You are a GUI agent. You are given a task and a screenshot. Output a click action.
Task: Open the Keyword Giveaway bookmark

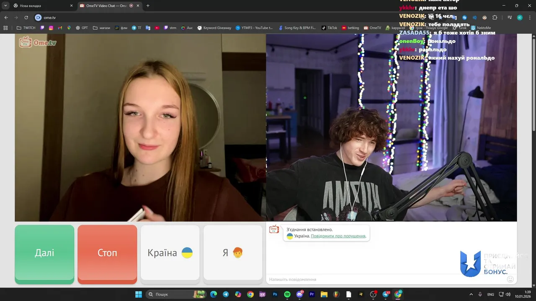tap(214, 28)
